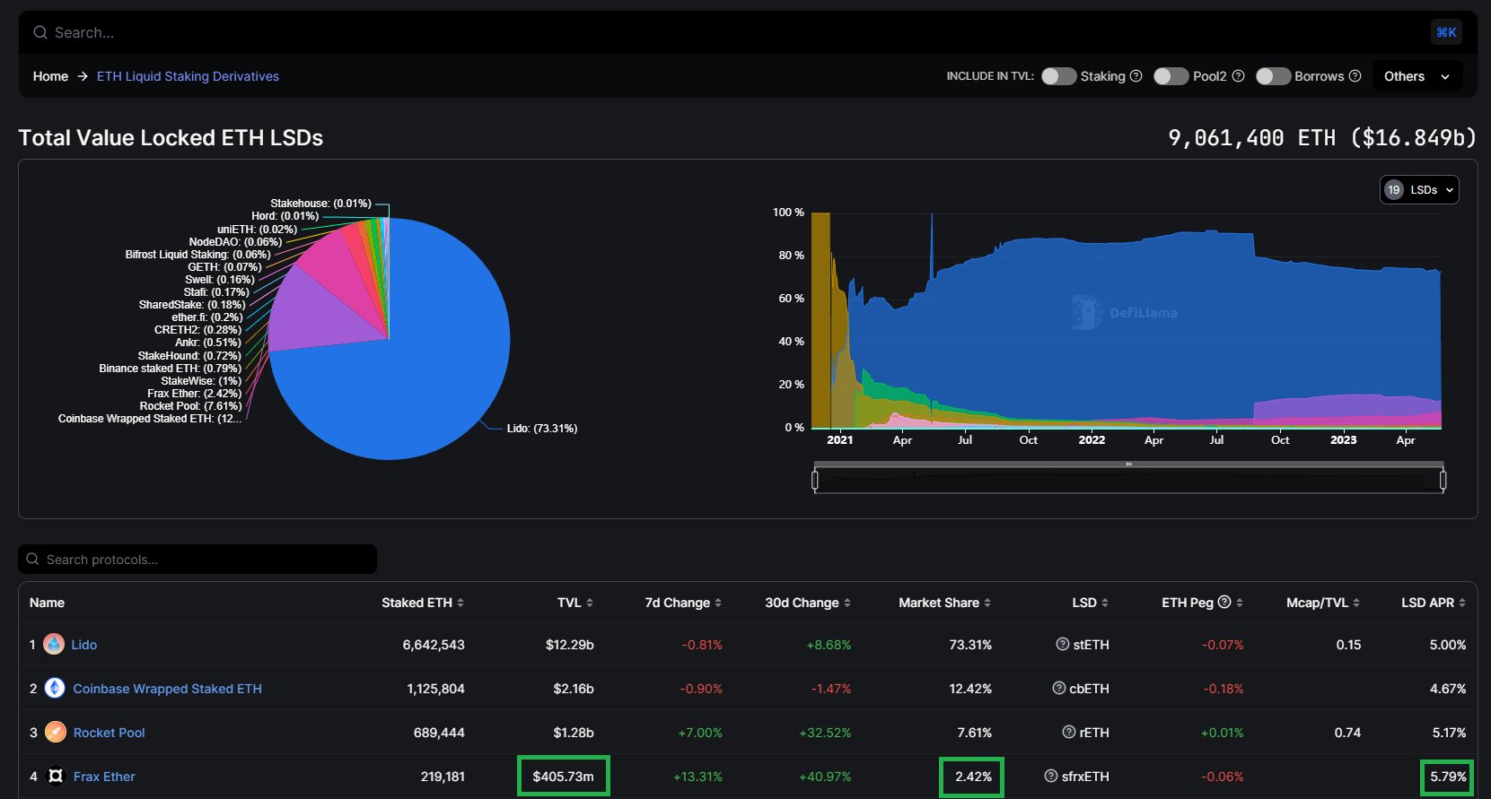1491x799 pixels.
Task: Click Coinbase TVL value $2.16b
Action: (x=574, y=688)
